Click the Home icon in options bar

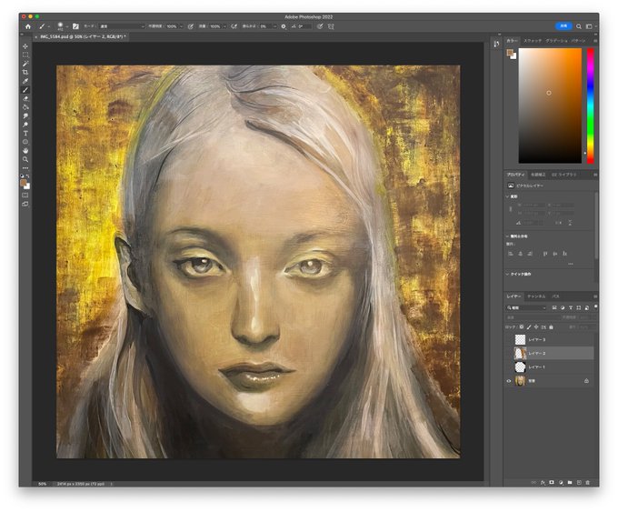[x=28, y=26]
